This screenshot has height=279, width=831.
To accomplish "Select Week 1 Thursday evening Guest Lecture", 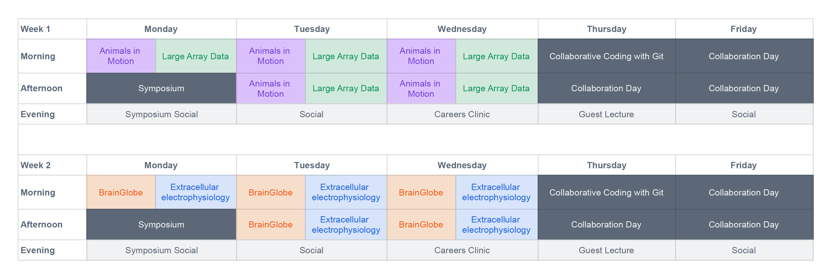I will (x=606, y=114).
